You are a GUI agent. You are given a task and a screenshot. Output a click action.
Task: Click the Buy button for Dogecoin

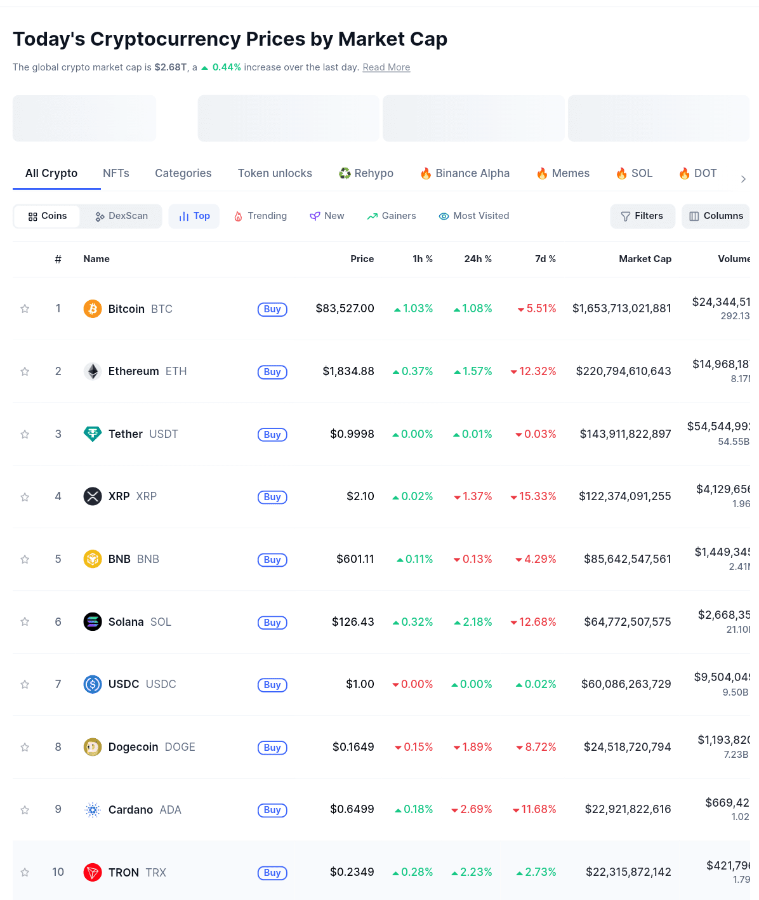coord(272,747)
